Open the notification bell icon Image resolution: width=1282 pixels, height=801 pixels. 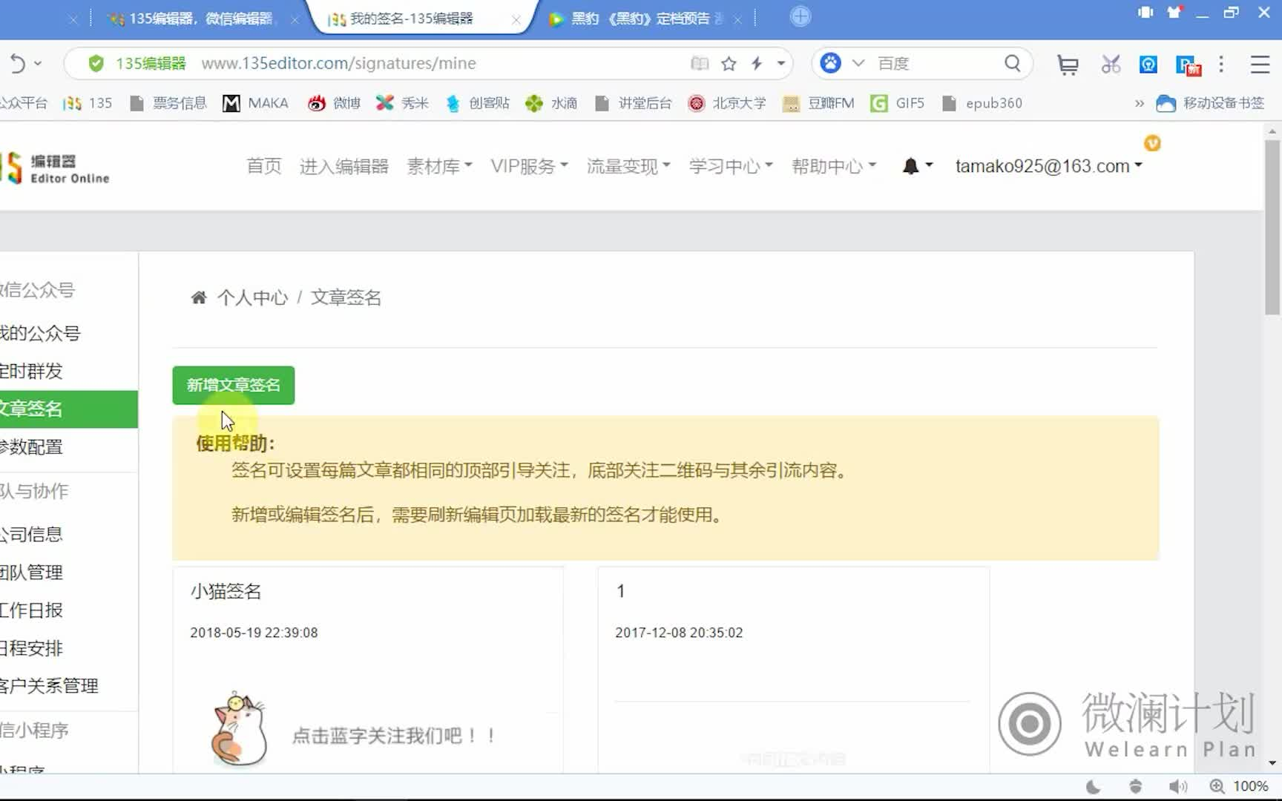click(911, 166)
